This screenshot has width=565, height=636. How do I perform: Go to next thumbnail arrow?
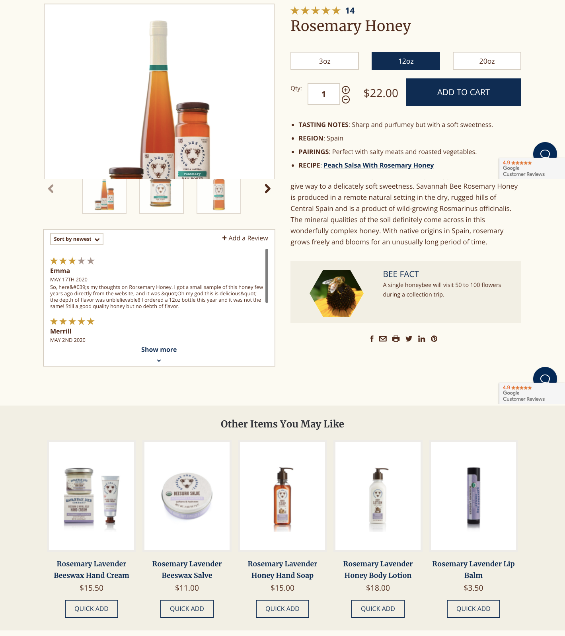tap(267, 189)
